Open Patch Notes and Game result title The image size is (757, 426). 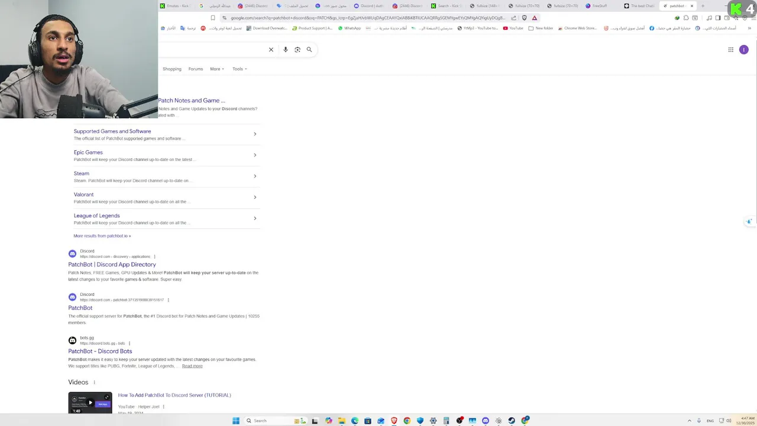[x=192, y=101]
